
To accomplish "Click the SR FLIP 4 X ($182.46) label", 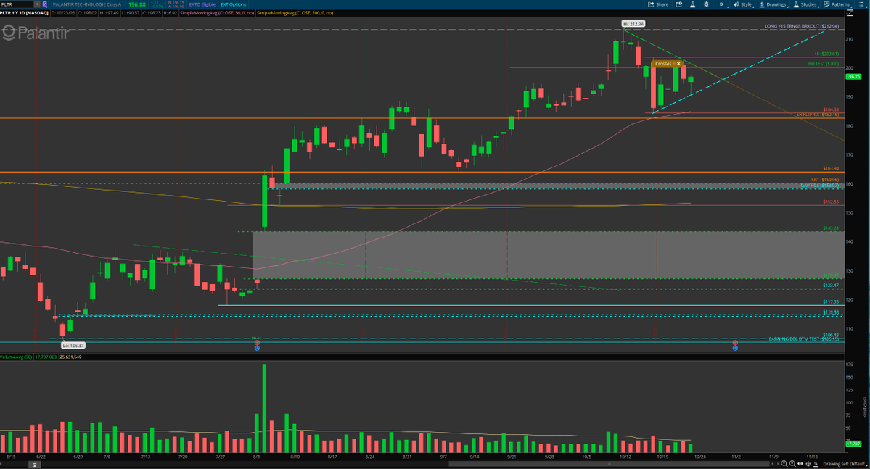I will (817, 115).
